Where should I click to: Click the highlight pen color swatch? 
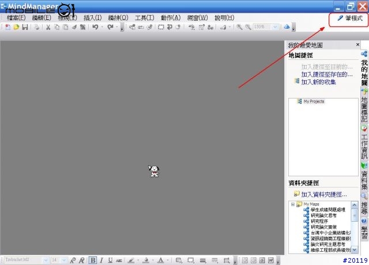tap(131, 260)
